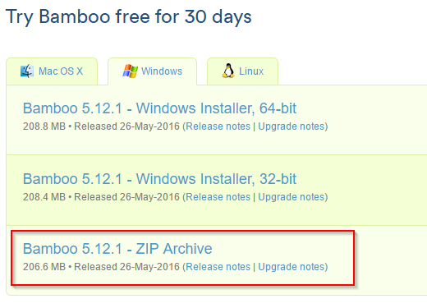
Task: Open the Linux tab
Action: (x=242, y=71)
